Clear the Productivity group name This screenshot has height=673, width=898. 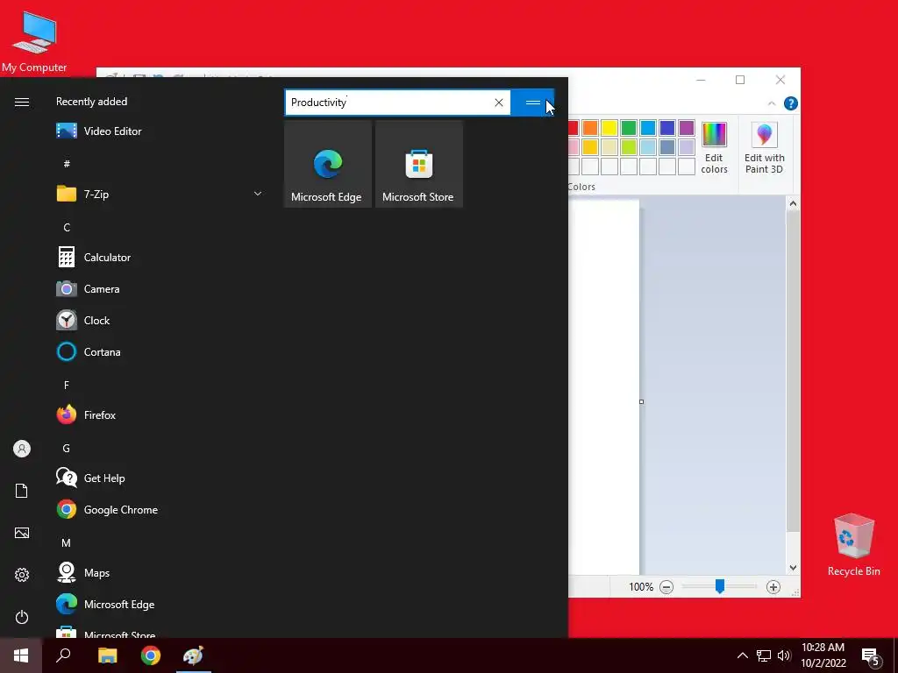pos(499,103)
